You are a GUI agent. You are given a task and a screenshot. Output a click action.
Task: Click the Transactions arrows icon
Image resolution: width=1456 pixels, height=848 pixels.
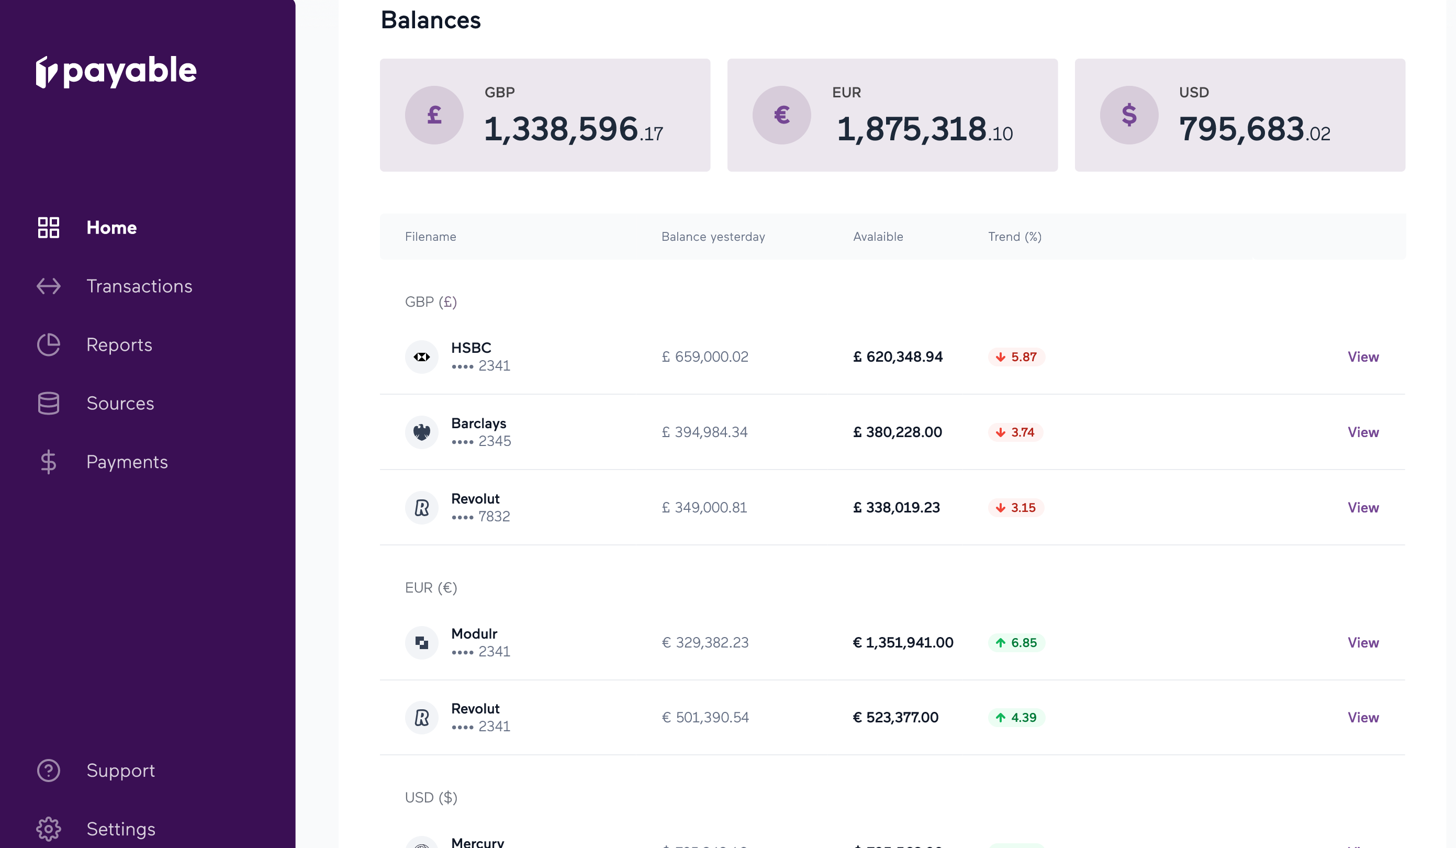tap(49, 286)
